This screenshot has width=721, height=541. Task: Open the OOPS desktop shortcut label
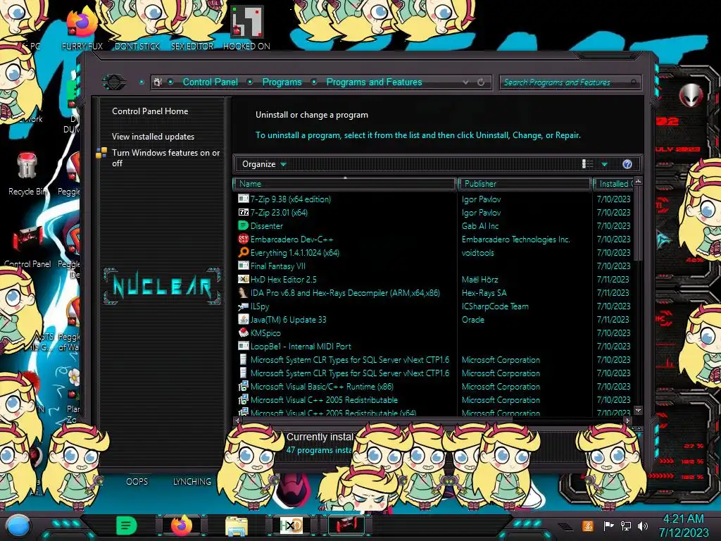(137, 481)
